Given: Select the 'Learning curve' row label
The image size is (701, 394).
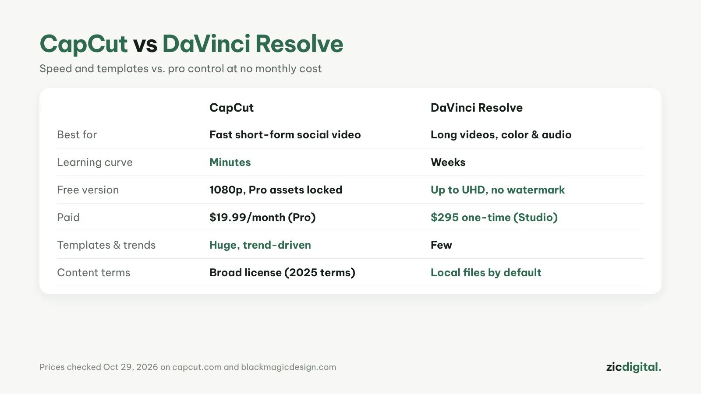Looking at the screenshot, I should pyautogui.click(x=95, y=162).
